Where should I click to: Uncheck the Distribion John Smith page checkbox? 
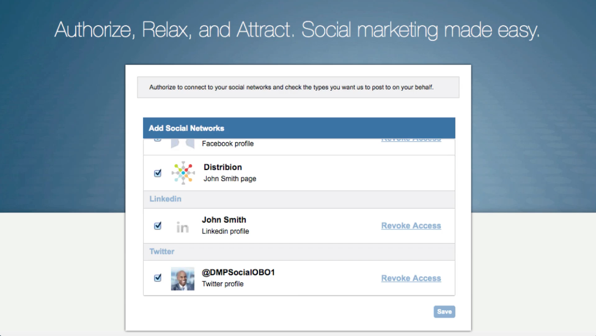click(x=158, y=173)
